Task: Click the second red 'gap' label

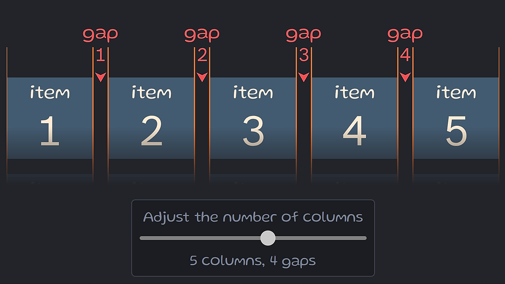Action: 202,34
